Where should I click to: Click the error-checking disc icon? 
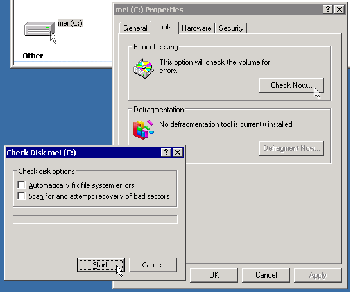(x=144, y=69)
